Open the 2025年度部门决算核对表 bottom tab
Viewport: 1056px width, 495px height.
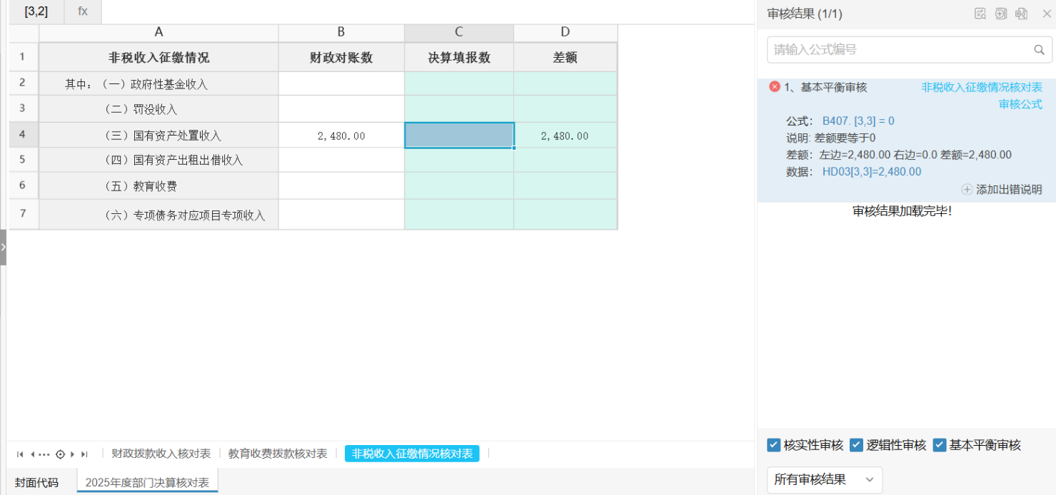pyautogui.click(x=147, y=482)
